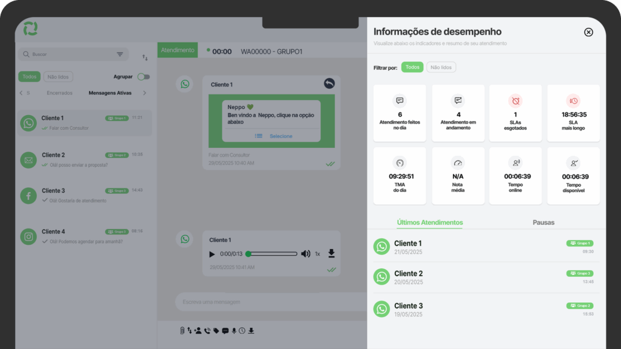The width and height of the screenshot is (621, 349).
Task: Click the add contact person icon
Action: (198, 331)
